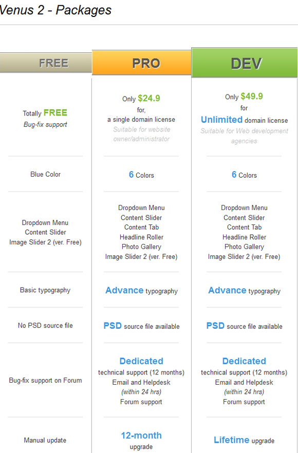Click 'Photo Gallery' feature in PRO column
298x453 pixels.
[x=141, y=247]
